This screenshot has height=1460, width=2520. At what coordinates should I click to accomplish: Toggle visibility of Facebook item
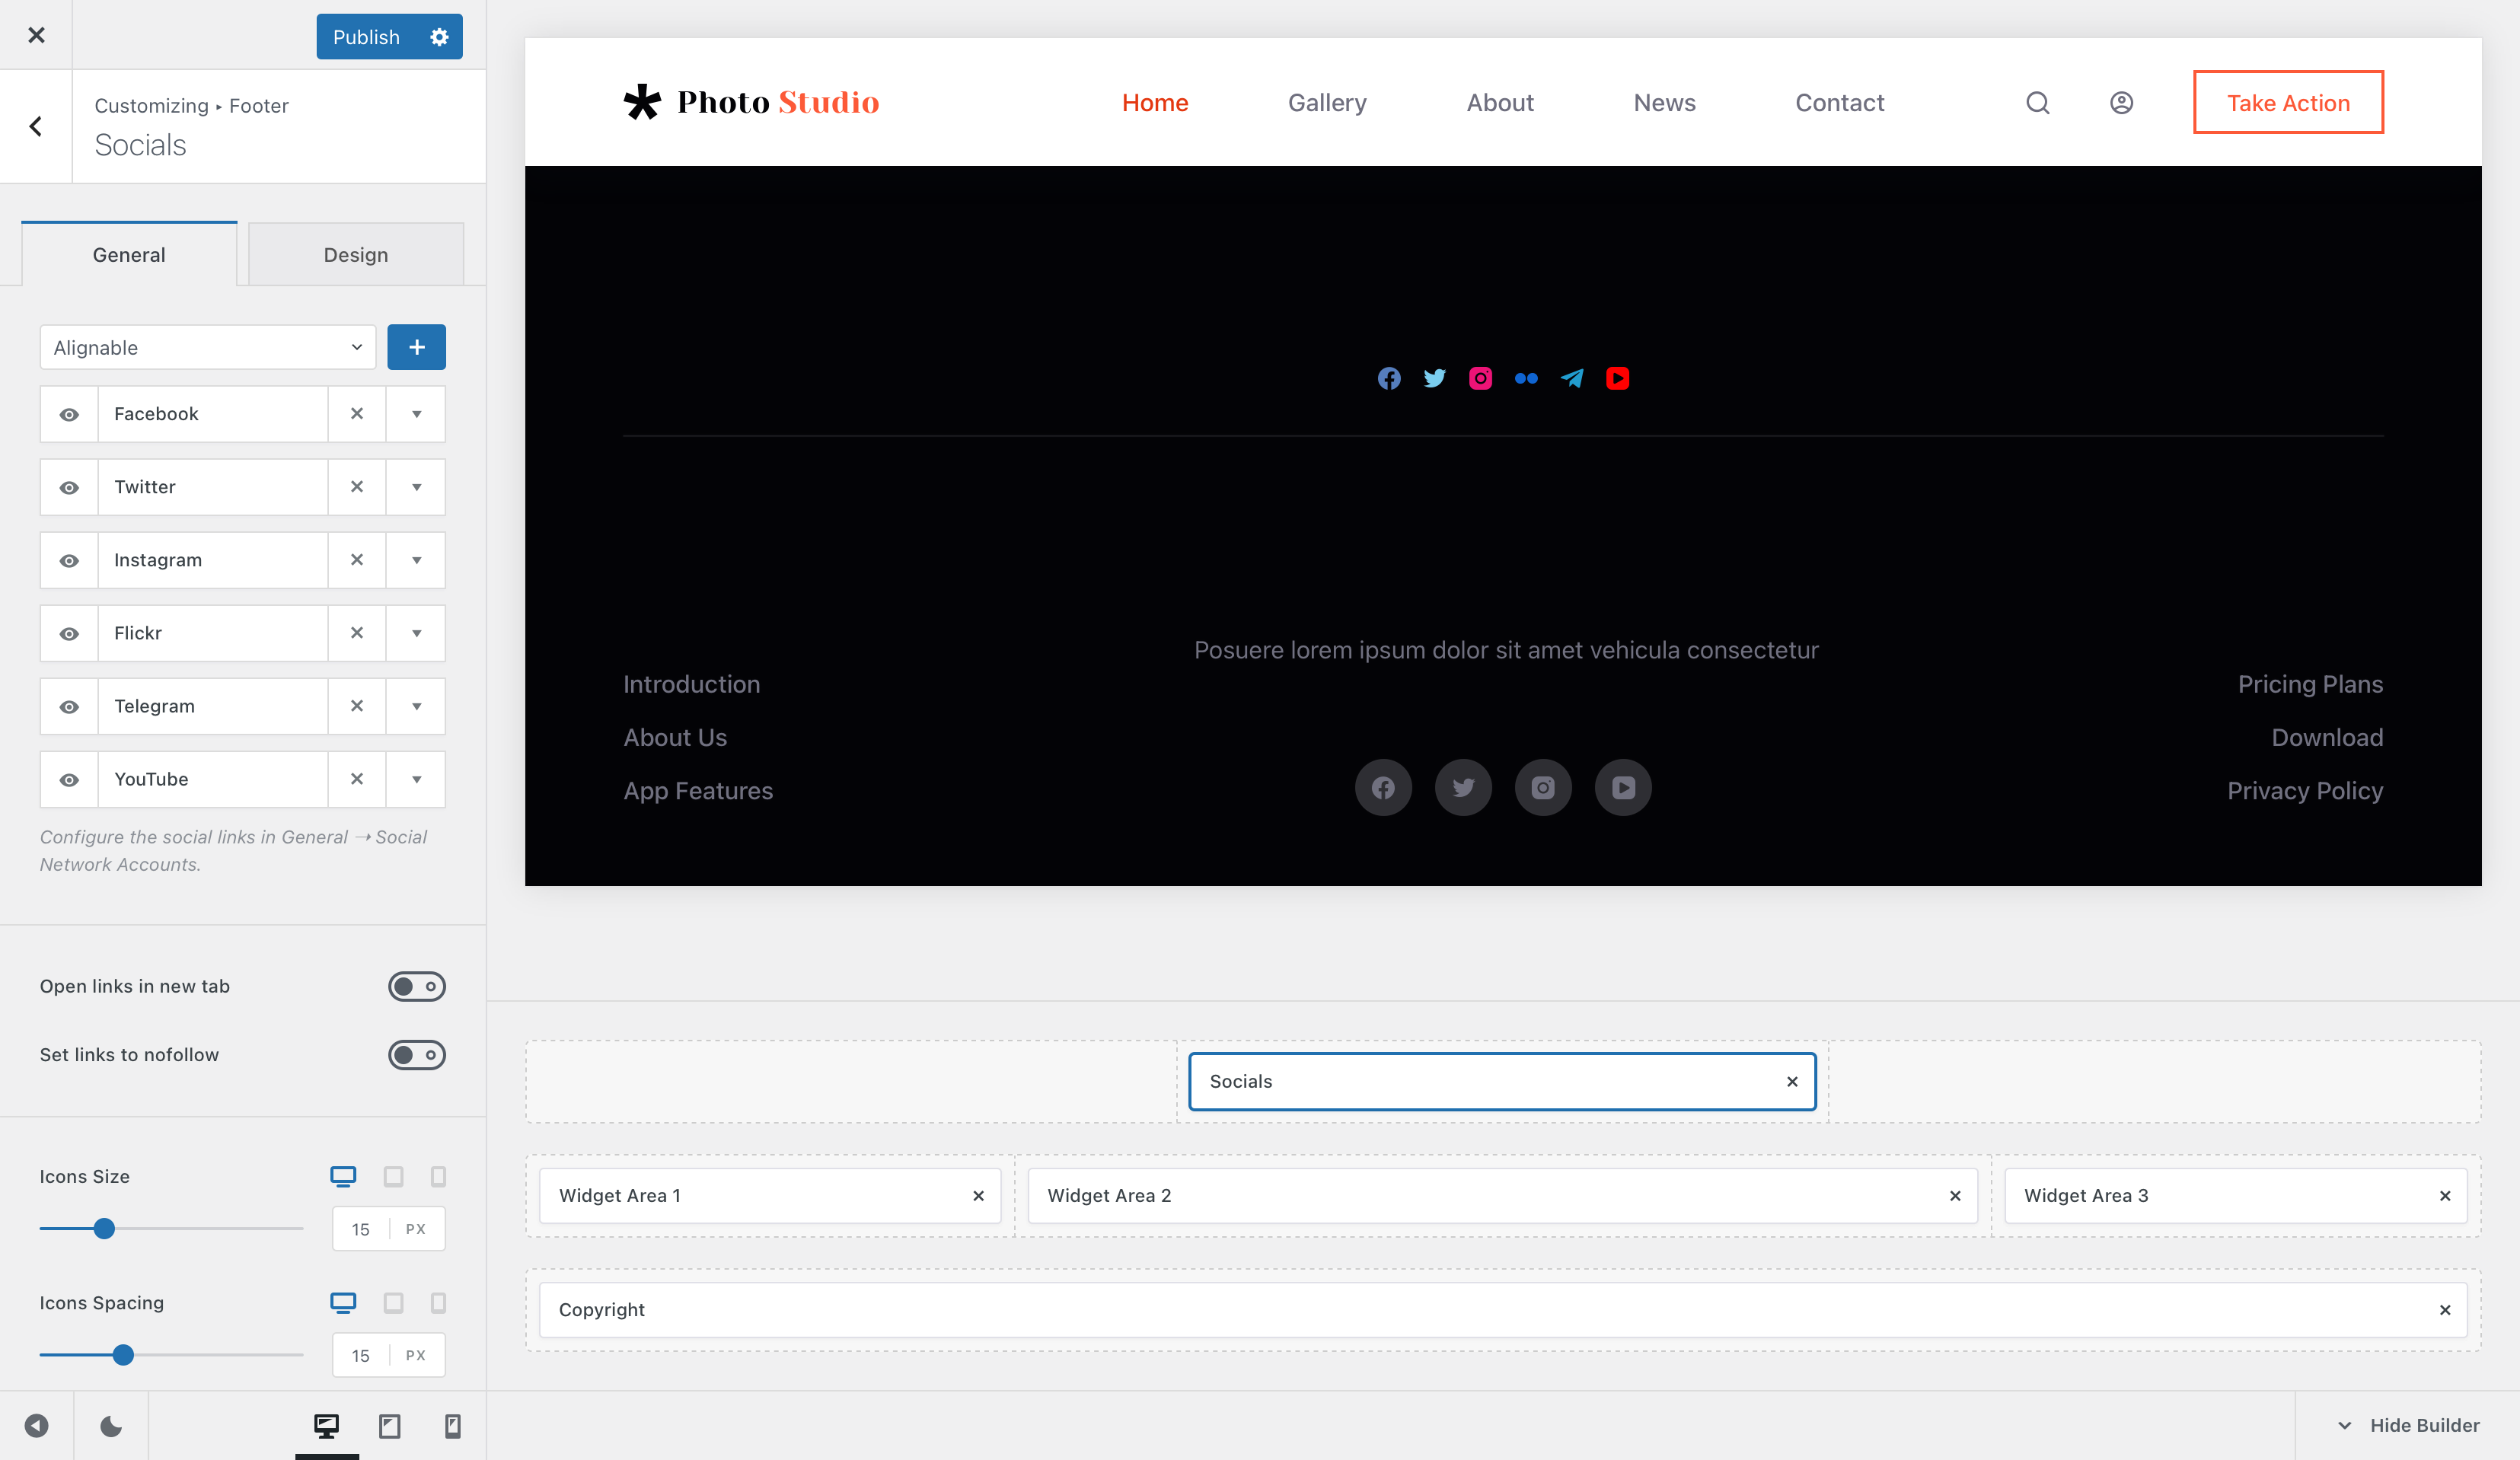click(69, 414)
